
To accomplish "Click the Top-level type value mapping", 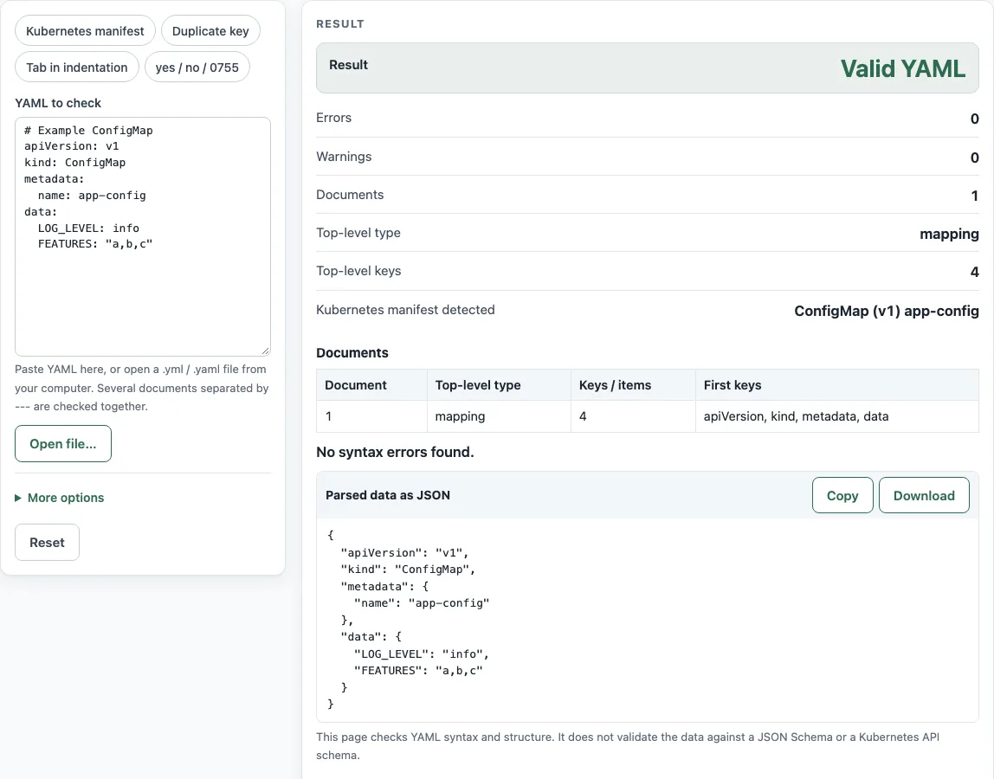I will click(x=949, y=234).
